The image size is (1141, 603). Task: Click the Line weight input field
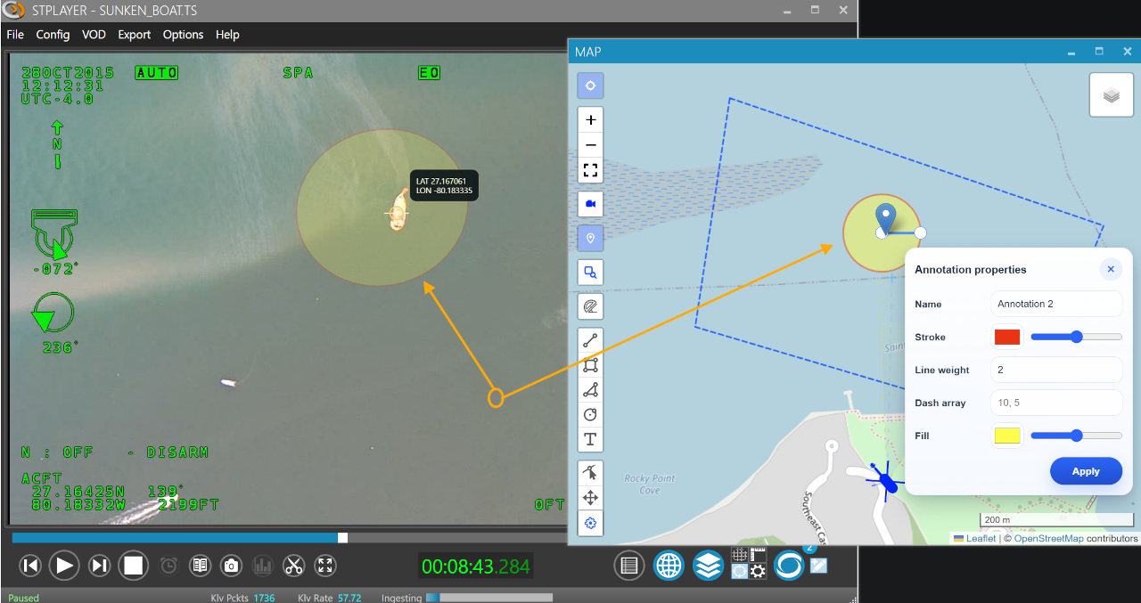coord(1056,370)
